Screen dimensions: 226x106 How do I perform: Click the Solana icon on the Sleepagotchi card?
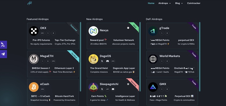(x=128, y=84)
